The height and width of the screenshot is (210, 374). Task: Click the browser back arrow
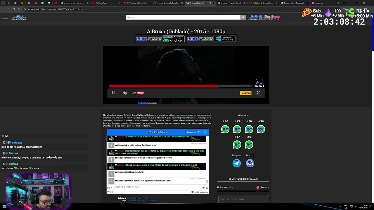[3, 9]
